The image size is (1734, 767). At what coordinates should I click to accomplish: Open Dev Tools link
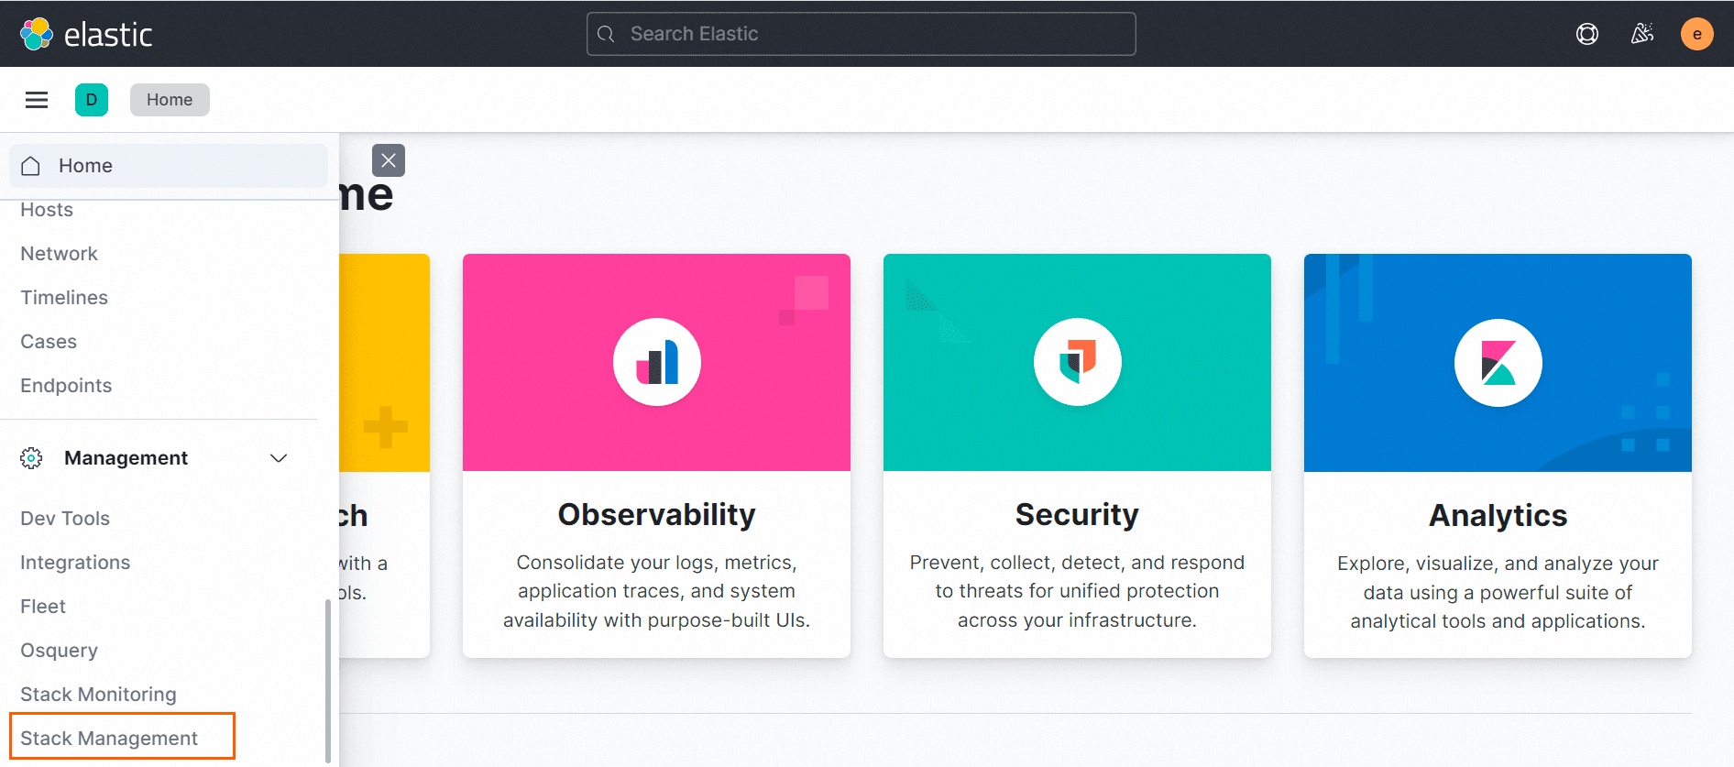(65, 519)
